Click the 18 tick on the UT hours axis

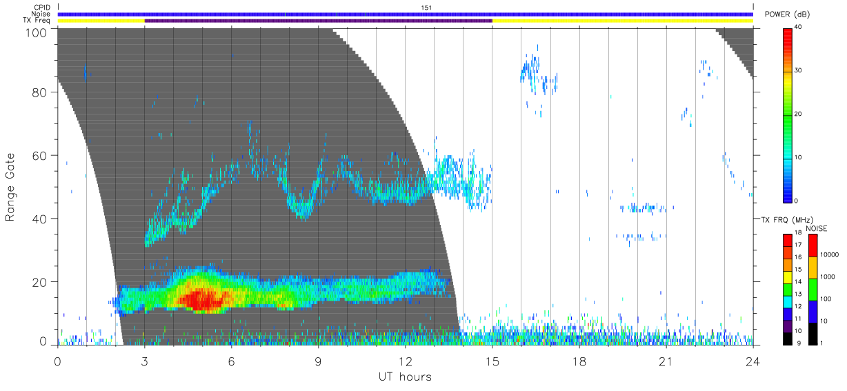tap(579, 361)
